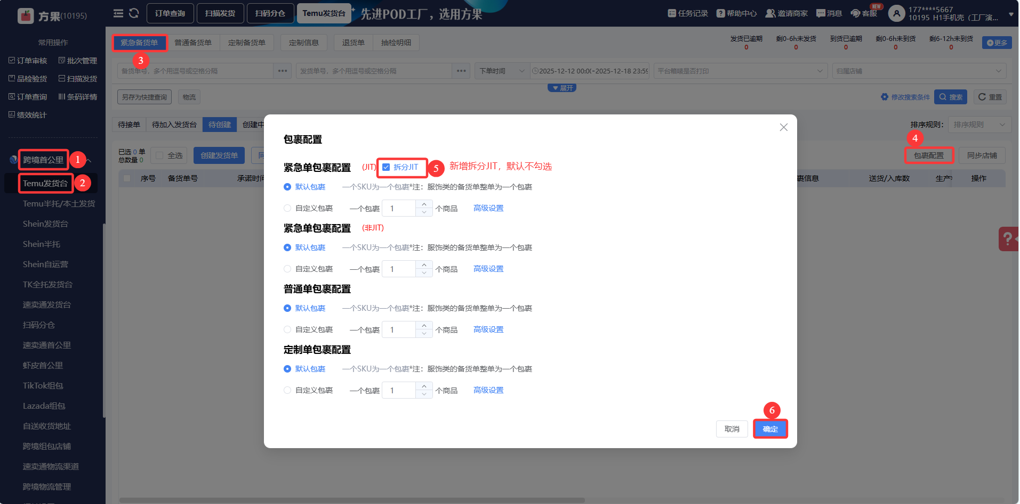Switch to the 定制信息 tab
Viewport: 1020px width, 504px height.
pyautogui.click(x=304, y=43)
